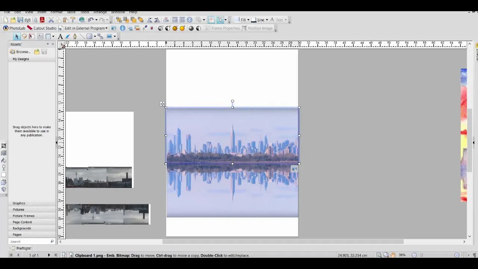Choose the Lasso tool
The image size is (478, 269).
24,36
